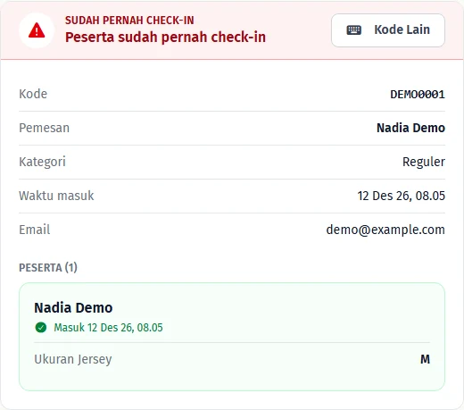Select the code value DEMO0001

418,95
